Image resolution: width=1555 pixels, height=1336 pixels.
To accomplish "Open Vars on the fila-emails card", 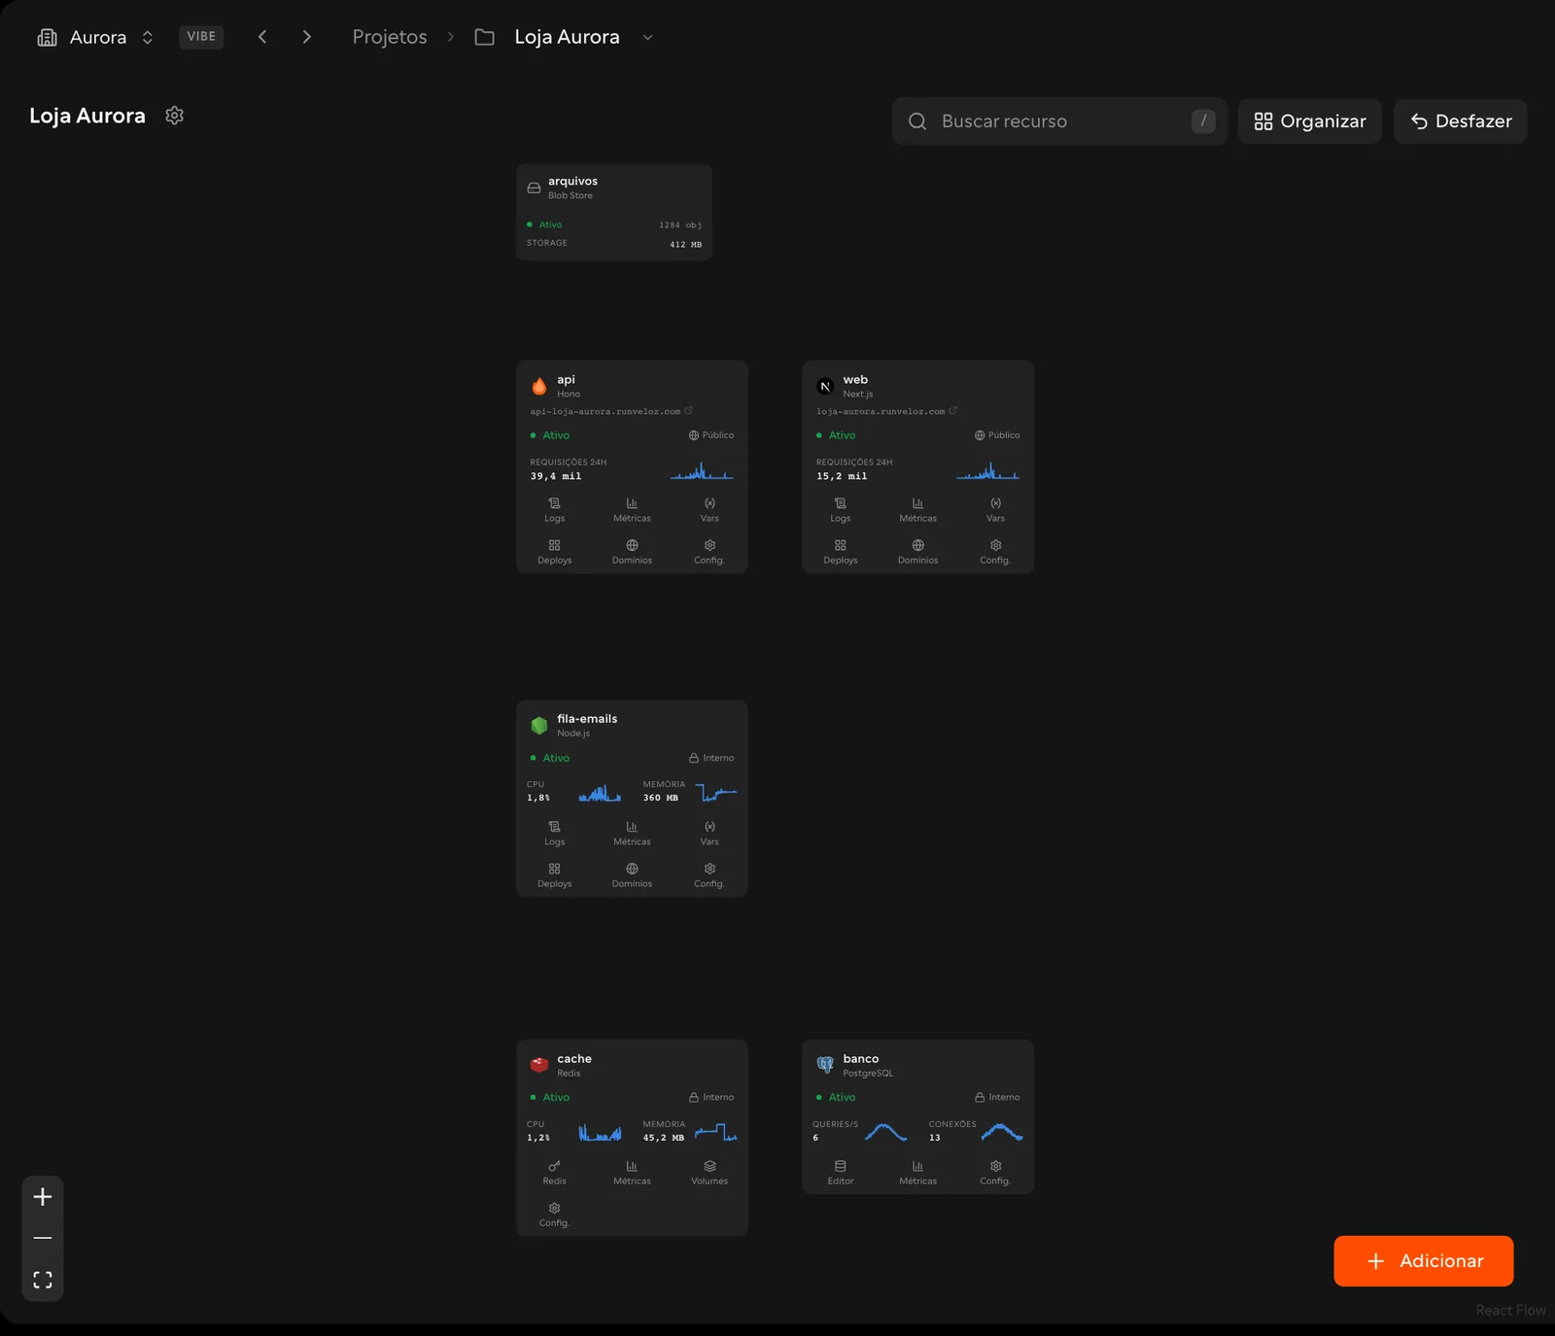I will (x=709, y=834).
